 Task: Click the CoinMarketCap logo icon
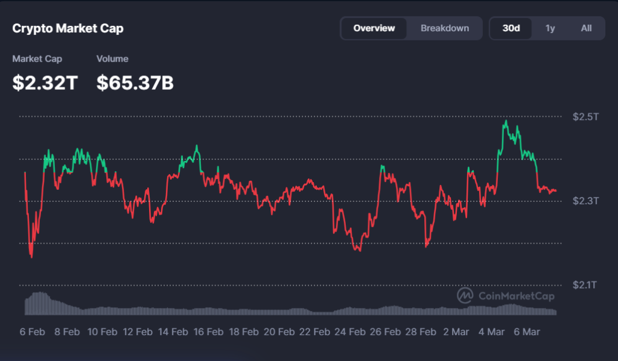(x=465, y=295)
